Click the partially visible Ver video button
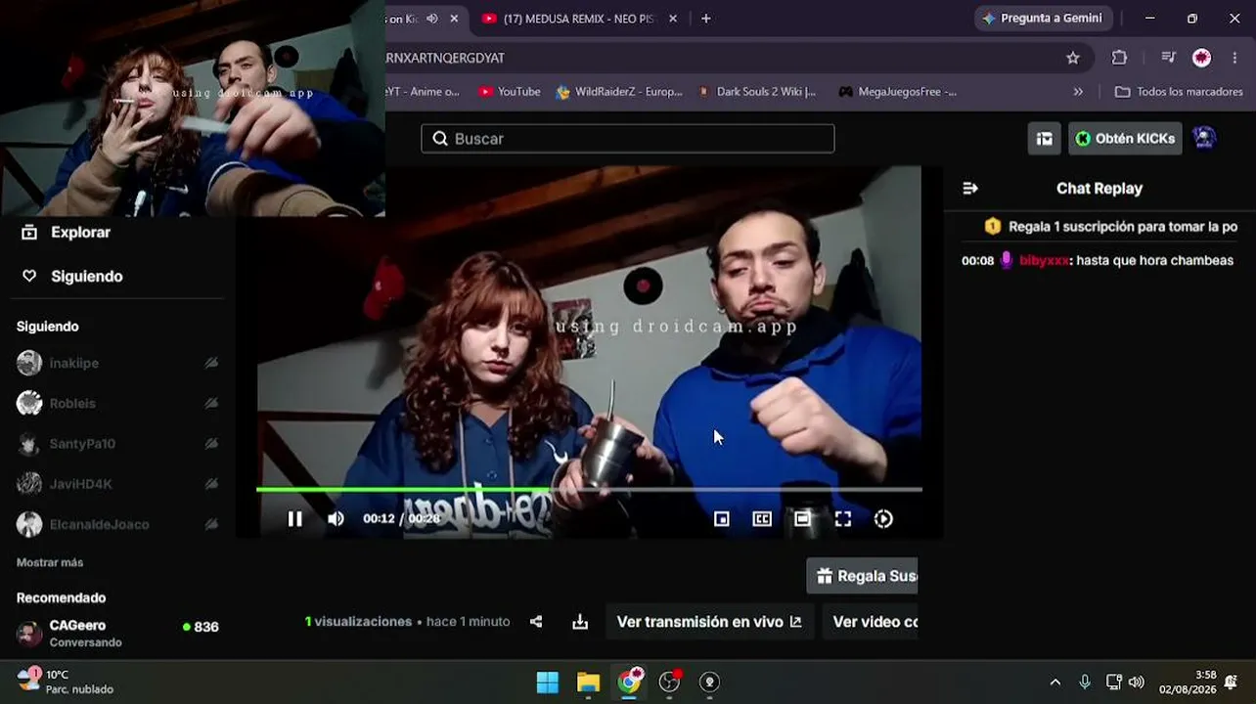Image resolution: width=1256 pixels, height=704 pixels. [x=870, y=622]
